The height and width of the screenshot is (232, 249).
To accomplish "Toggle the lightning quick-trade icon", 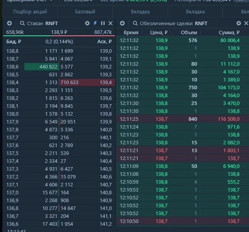I will coord(95,23).
